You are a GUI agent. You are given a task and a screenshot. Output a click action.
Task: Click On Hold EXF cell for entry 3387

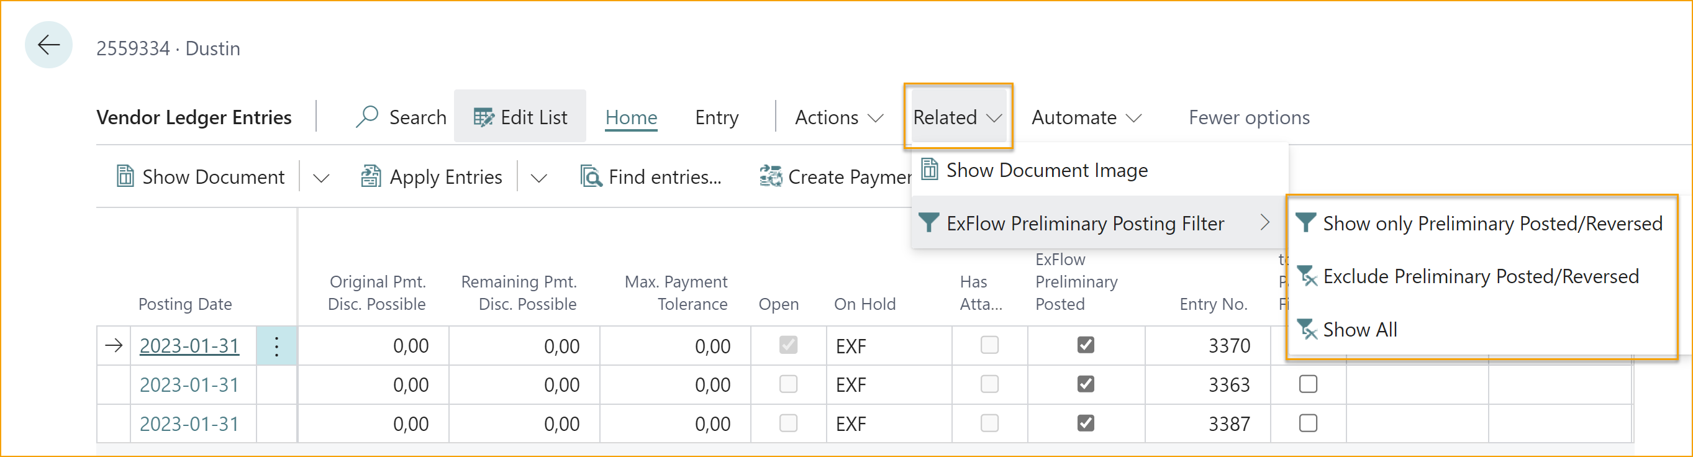(889, 423)
